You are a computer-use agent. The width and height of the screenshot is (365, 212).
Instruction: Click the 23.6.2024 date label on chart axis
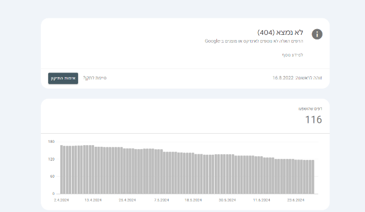(296, 200)
